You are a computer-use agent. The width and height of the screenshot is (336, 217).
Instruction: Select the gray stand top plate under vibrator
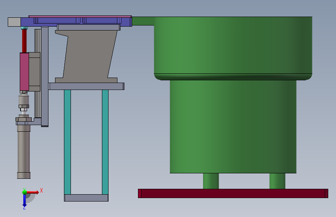[86, 86]
